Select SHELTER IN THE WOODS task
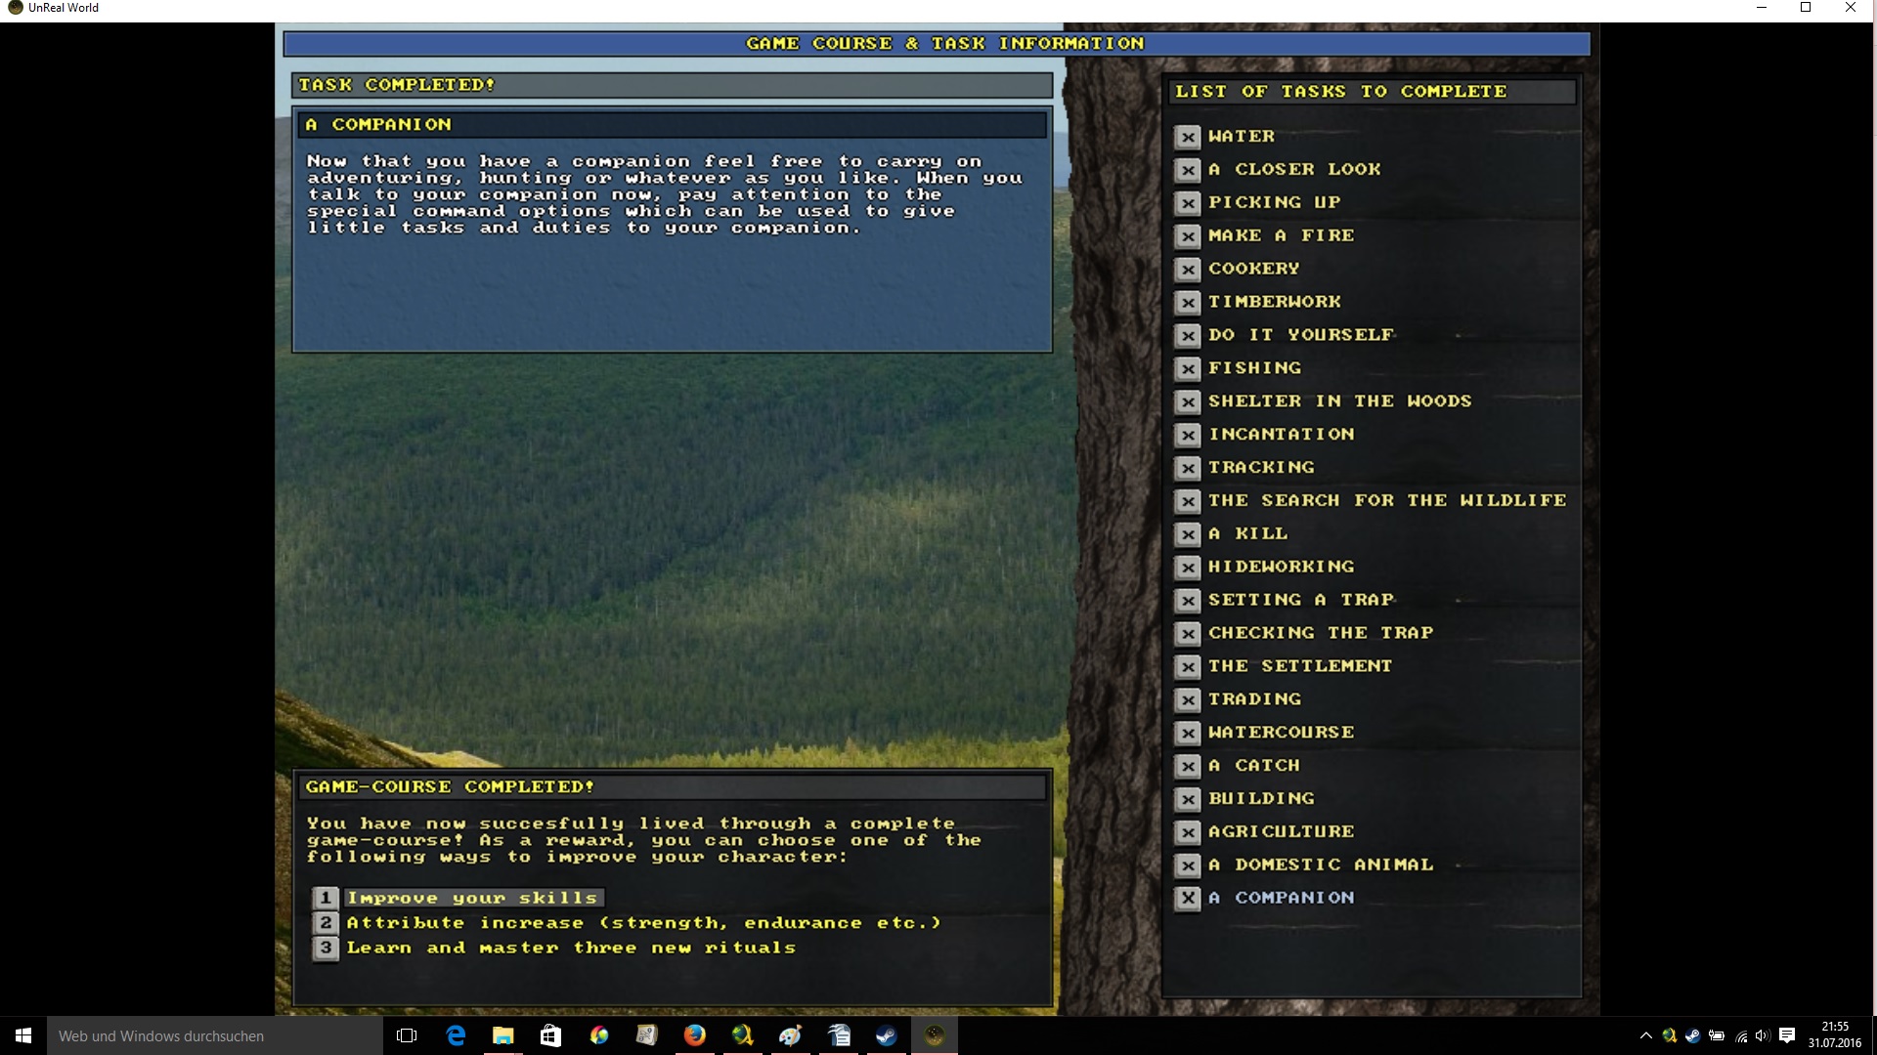Viewport: 1877px width, 1055px height. click(x=1340, y=401)
